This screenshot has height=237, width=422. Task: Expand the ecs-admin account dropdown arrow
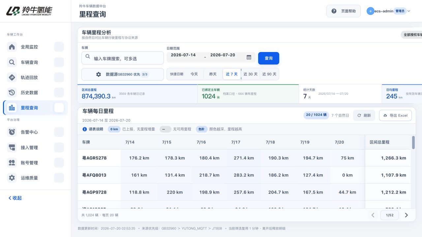pos(409,11)
